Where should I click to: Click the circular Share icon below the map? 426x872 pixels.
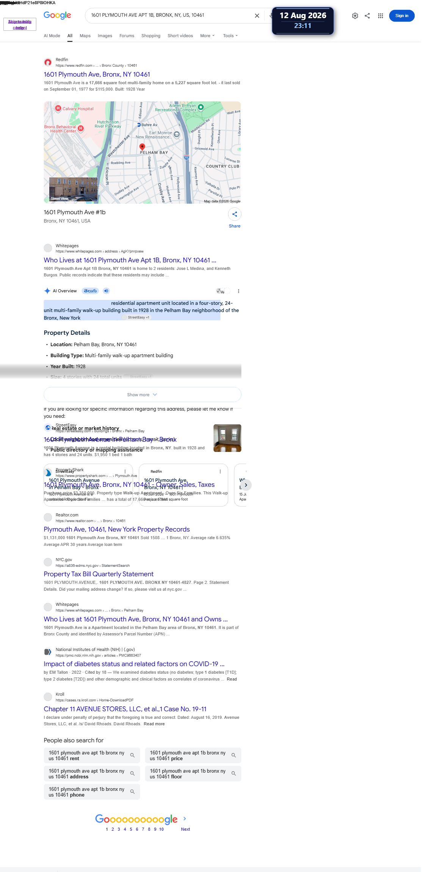pyautogui.click(x=235, y=214)
